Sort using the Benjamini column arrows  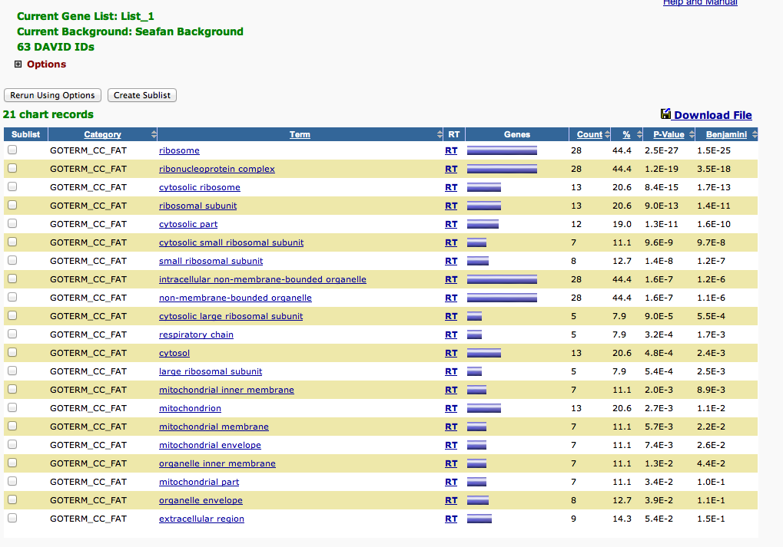755,134
